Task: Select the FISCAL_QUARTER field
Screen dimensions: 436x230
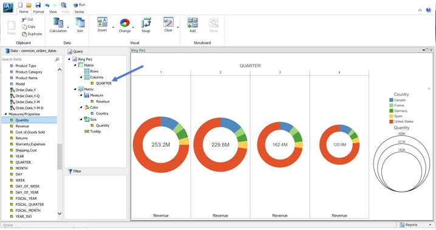Action: tap(30, 204)
